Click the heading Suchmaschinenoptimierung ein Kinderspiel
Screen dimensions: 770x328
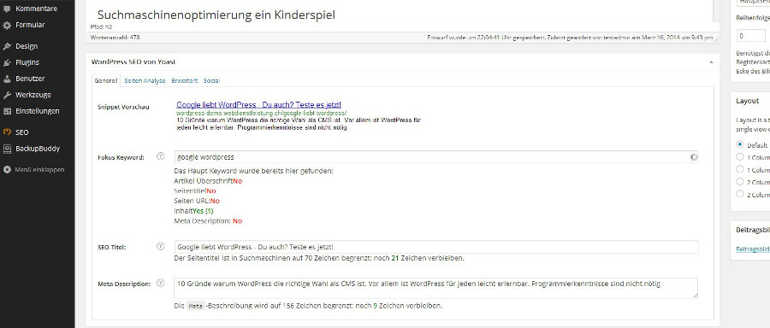click(x=216, y=15)
